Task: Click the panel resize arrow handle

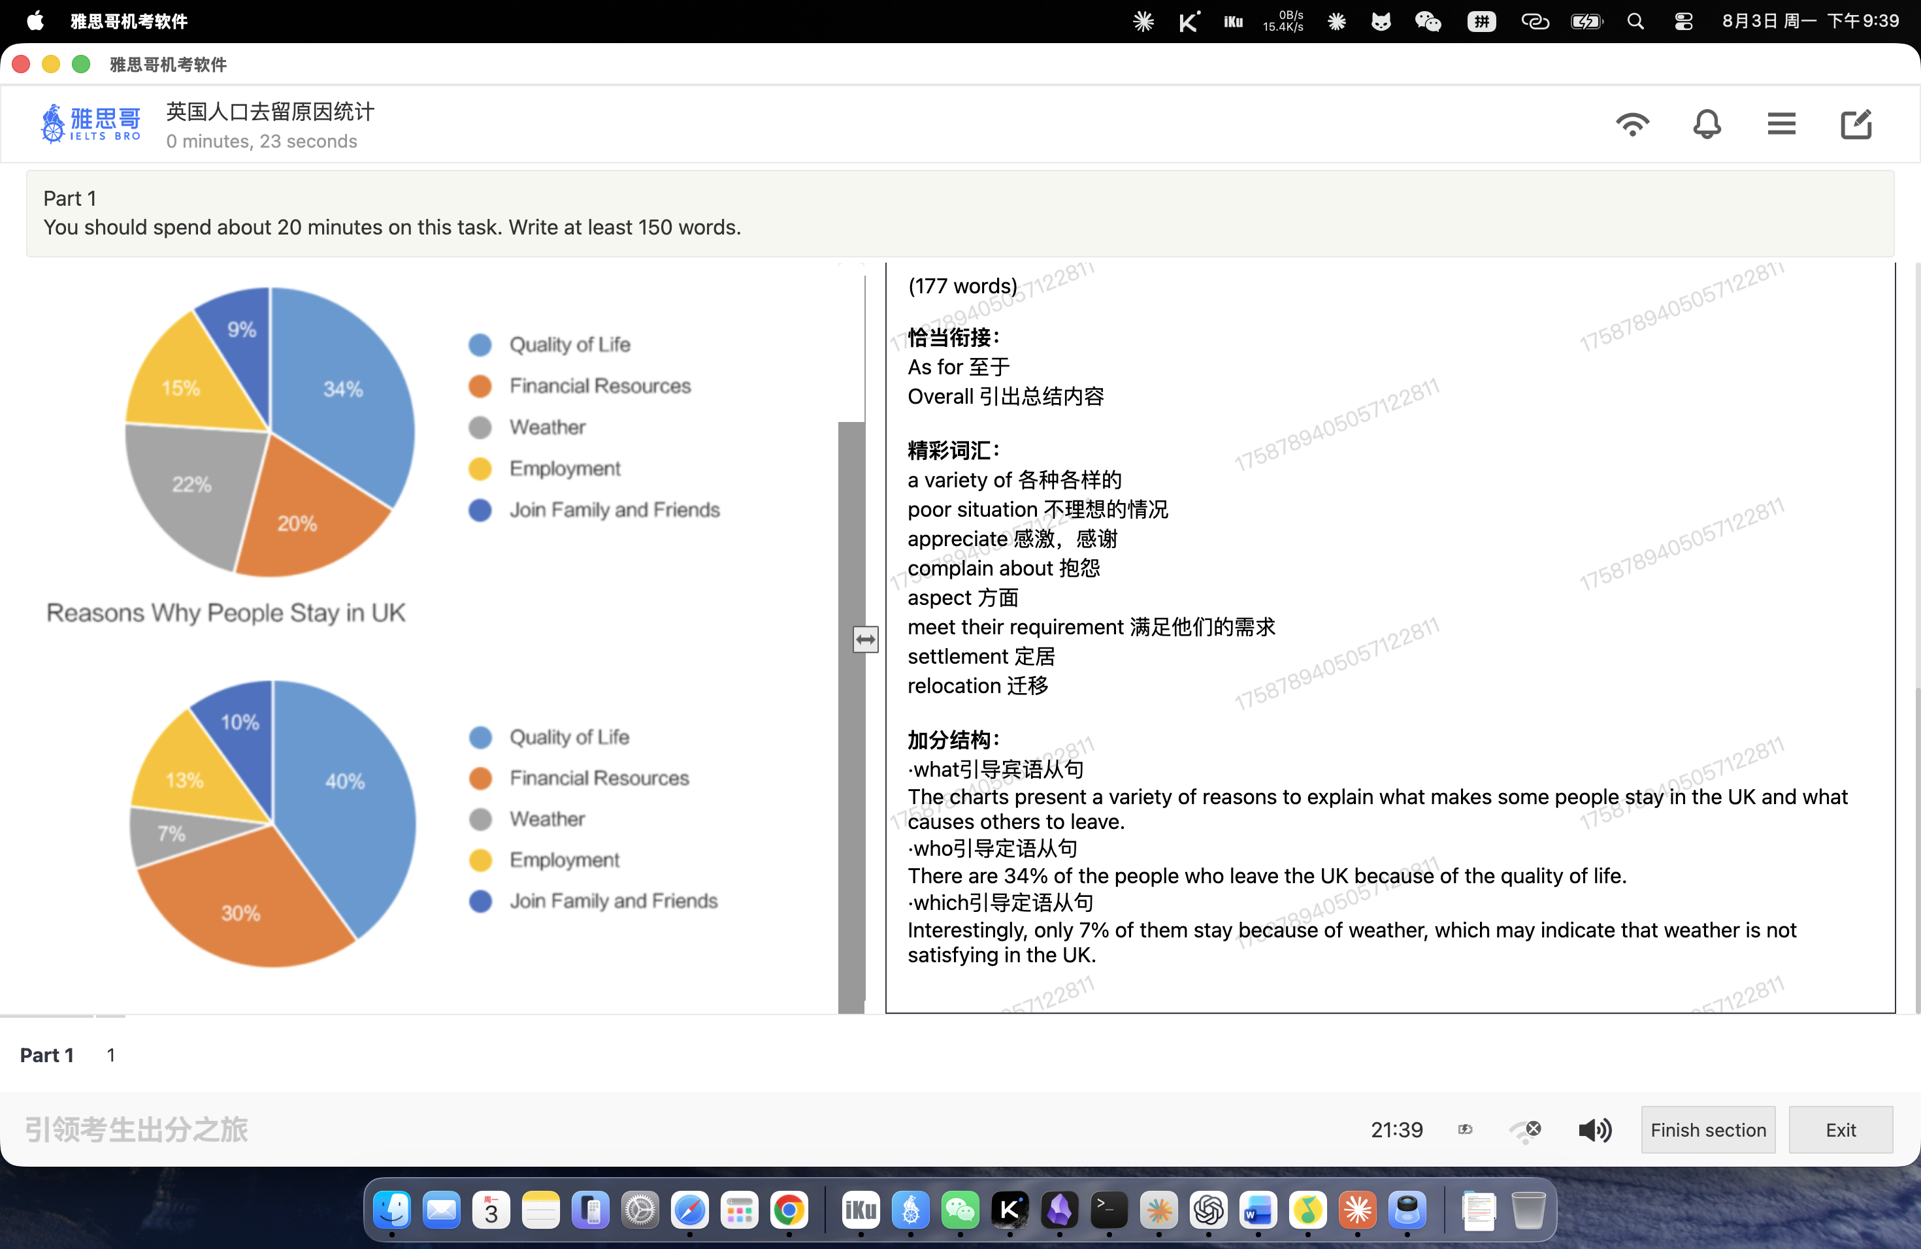Action: pyautogui.click(x=865, y=640)
